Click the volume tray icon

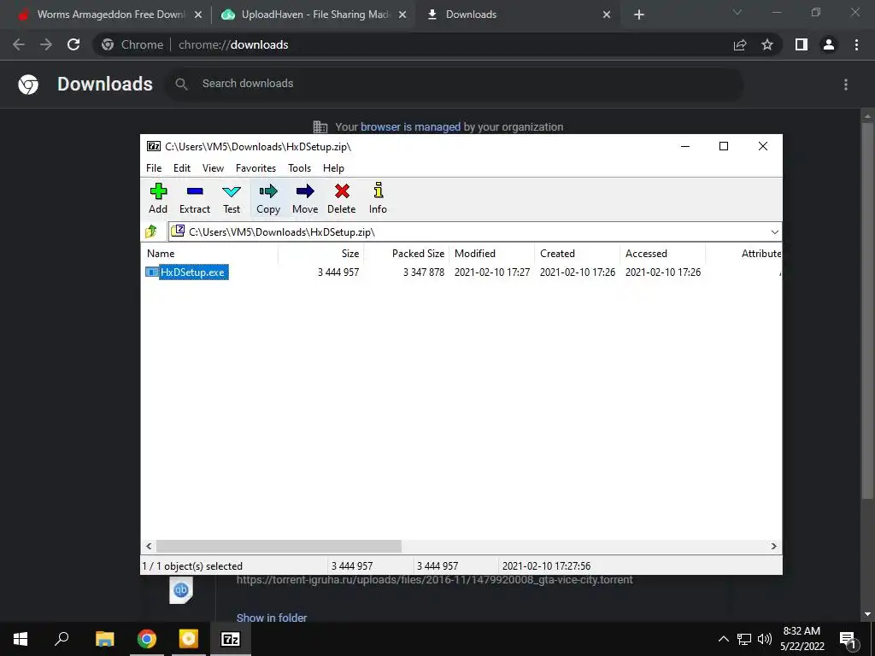[765, 639]
